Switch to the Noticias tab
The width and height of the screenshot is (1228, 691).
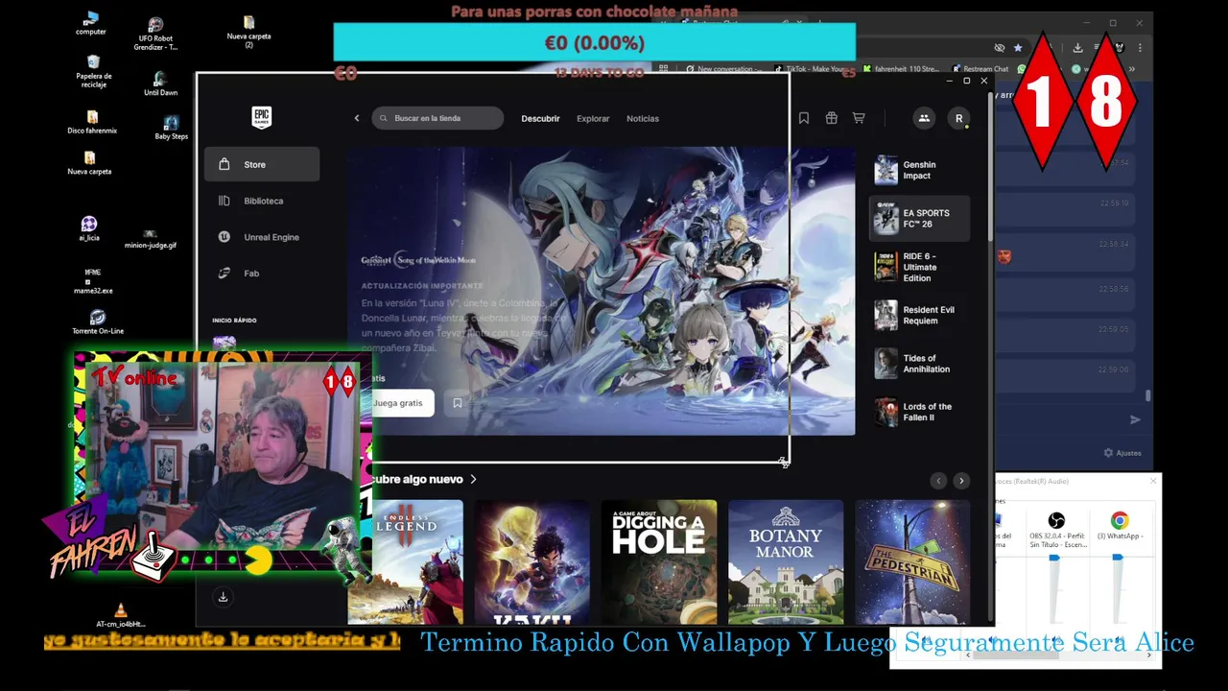point(643,118)
